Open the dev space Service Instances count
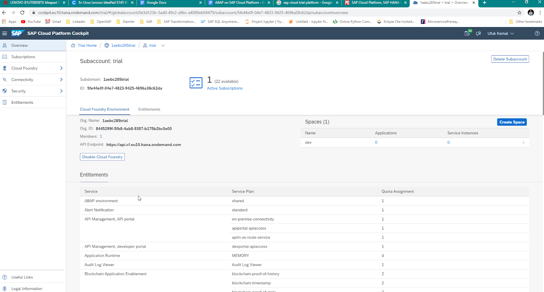The height and width of the screenshot is (292, 544). pyautogui.click(x=448, y=142)
